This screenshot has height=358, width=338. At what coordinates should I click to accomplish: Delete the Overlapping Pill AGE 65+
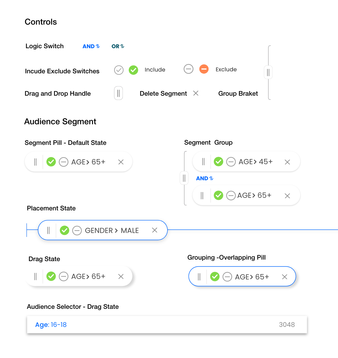tap(285, 277)
